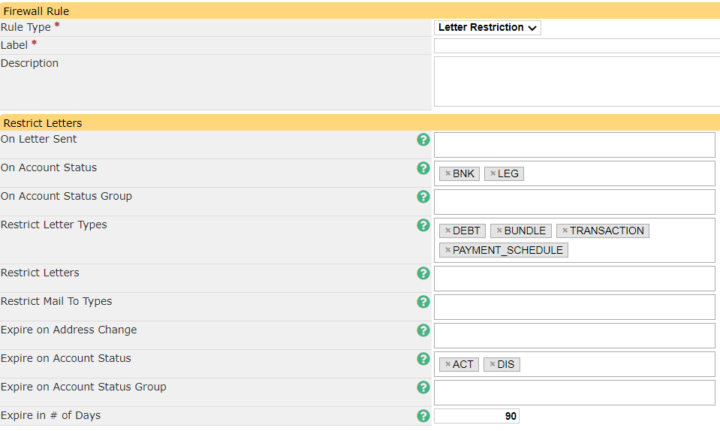The height and width of the screenshot is (431, 720).
Task: Open help for Restrict Letters field
Action: coord(423,273)
